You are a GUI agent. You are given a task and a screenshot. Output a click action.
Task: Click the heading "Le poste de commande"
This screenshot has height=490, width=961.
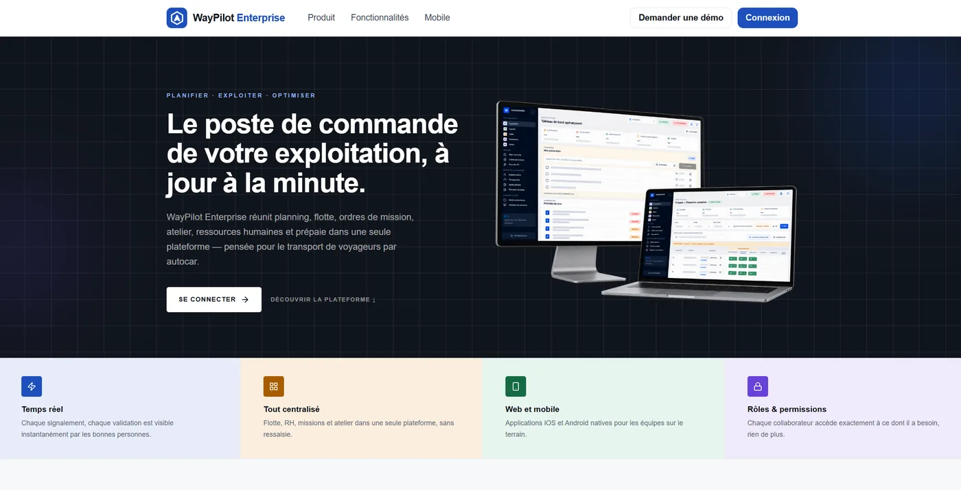click(312, 124)
